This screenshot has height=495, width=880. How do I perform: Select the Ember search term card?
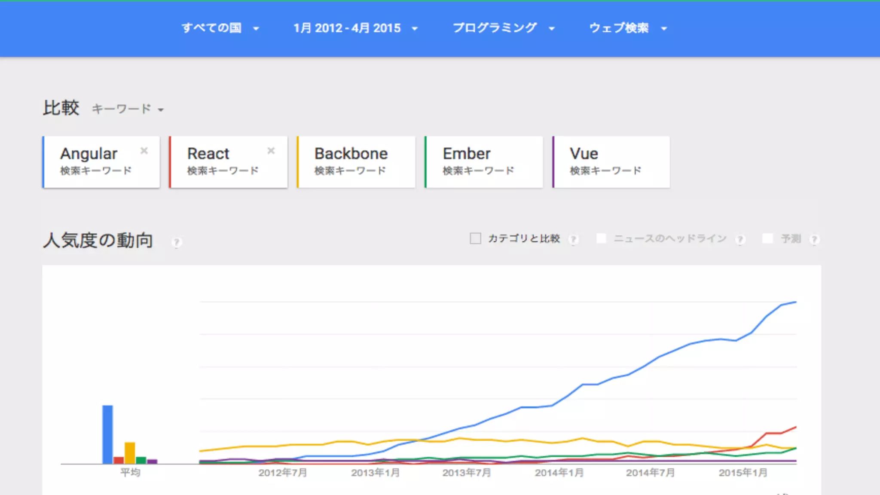pos(484,162)
